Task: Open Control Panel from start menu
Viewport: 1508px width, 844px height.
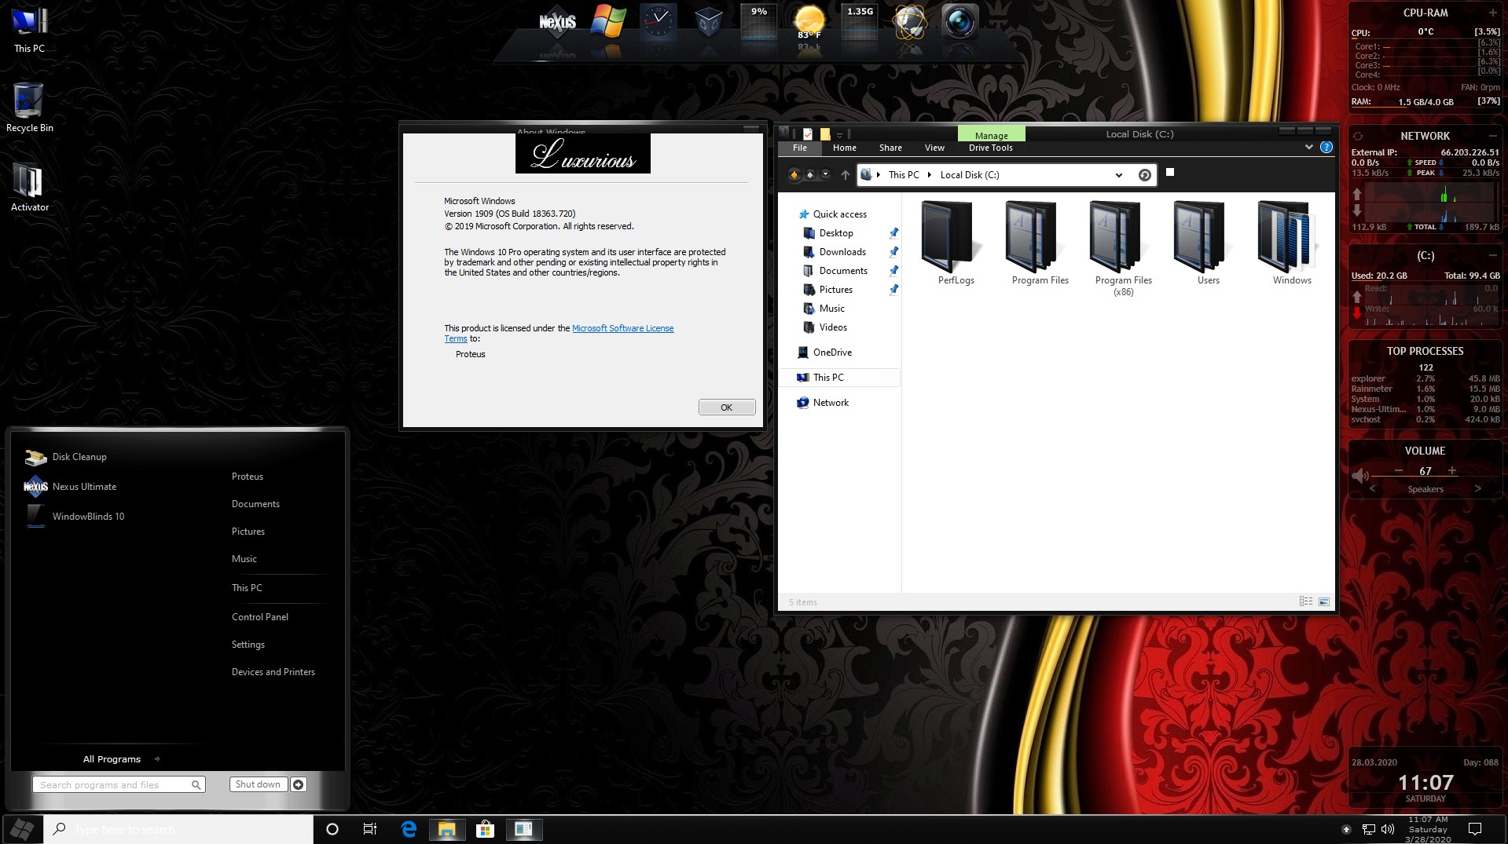Action: [260, 617]
